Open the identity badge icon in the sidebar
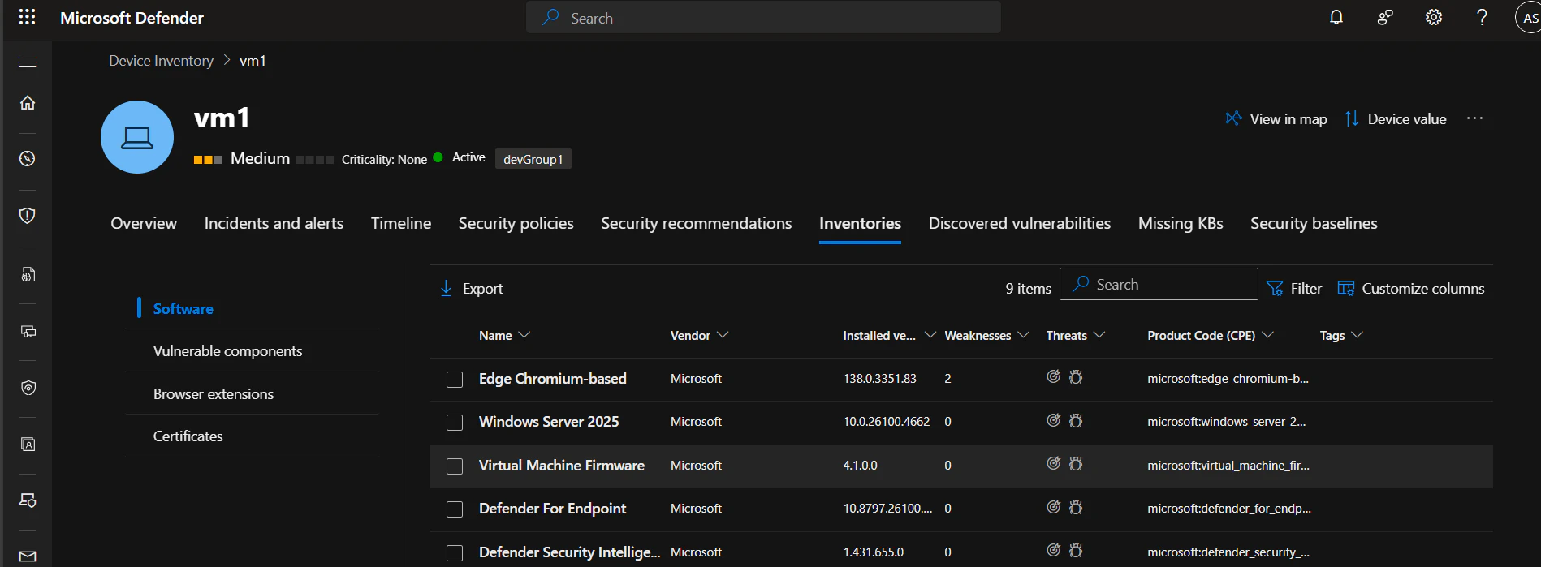This screenshot has width=1541, height=567. 28,444
